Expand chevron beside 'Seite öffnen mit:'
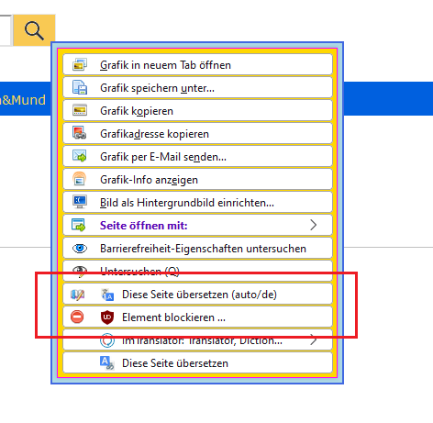This screenshot has width=433, height=423. pyautogui.click(x=313, y=225)
